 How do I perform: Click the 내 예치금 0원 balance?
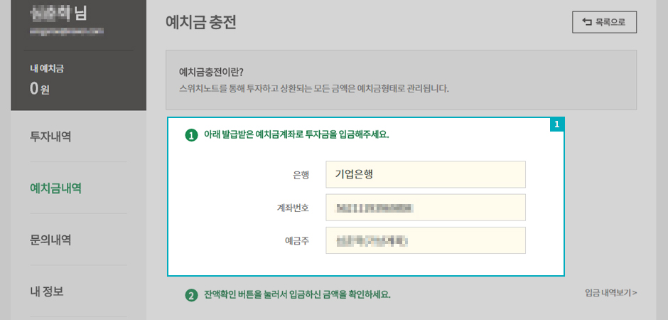(x=40, y=89)
